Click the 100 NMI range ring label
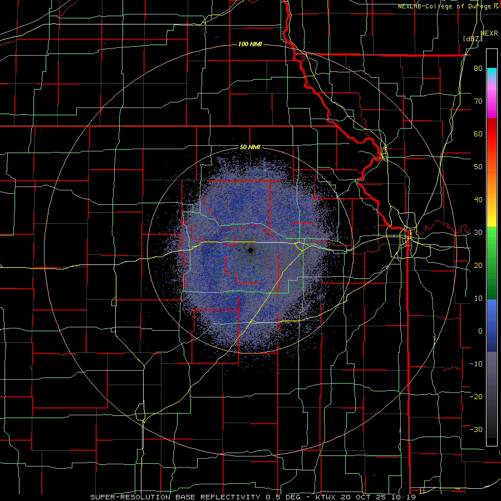501x501 pixels. tap(250, 44)
